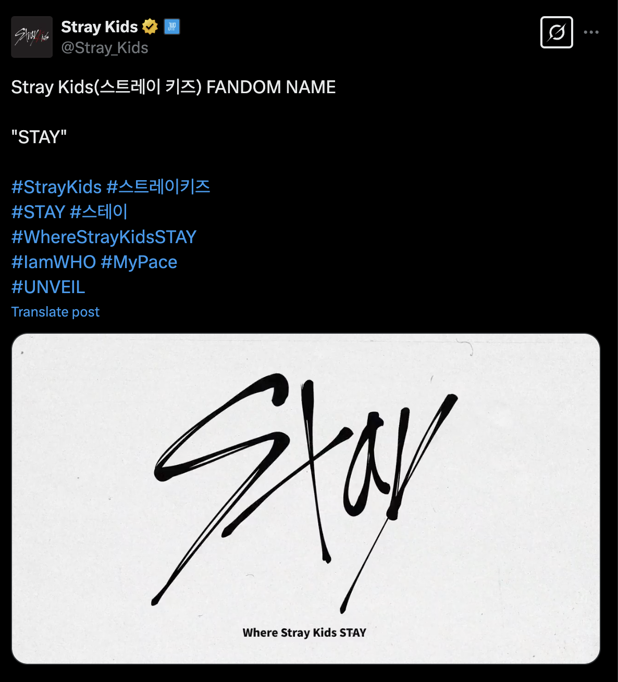Click Translate post
The width and height of the screenshot is (618, 682).
coord(55,312)
